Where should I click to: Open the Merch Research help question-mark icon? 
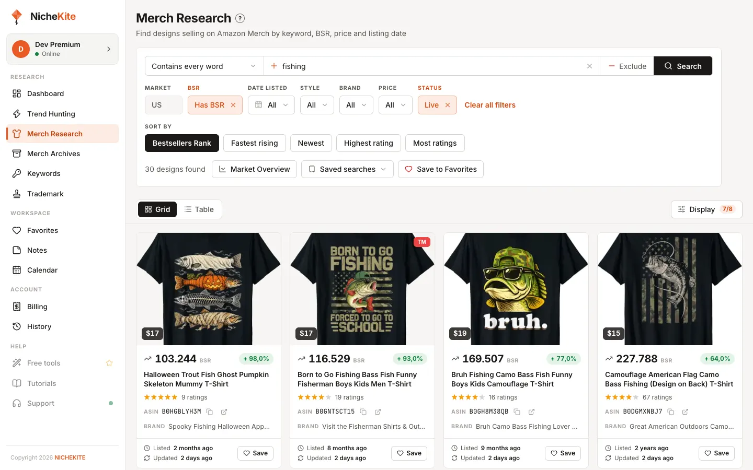point(240,18)
